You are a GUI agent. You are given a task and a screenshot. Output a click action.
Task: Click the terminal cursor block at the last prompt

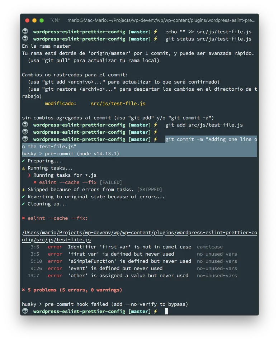[167, 311]
